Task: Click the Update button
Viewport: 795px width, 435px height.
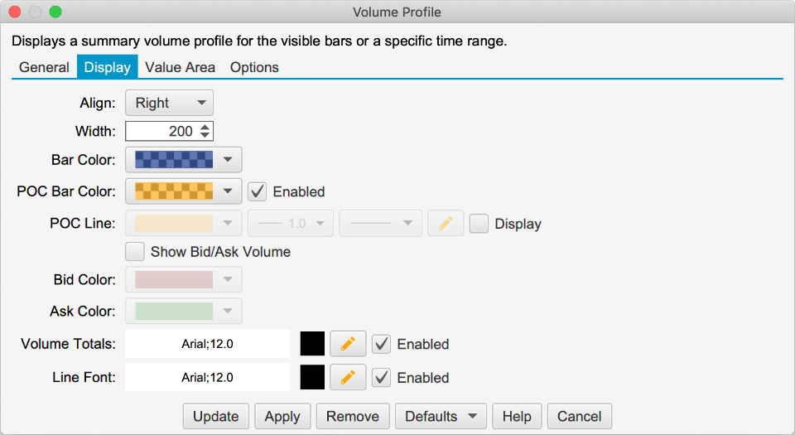Action: [215, 416]
